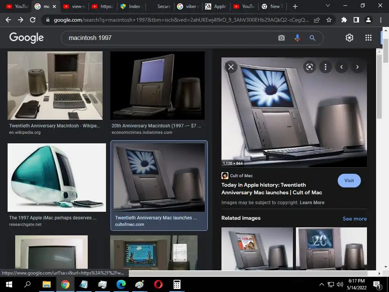The width and height of the screenshot is (389, 292).
Task: Search by image with the camera icon
Action: tap(281, 38)
